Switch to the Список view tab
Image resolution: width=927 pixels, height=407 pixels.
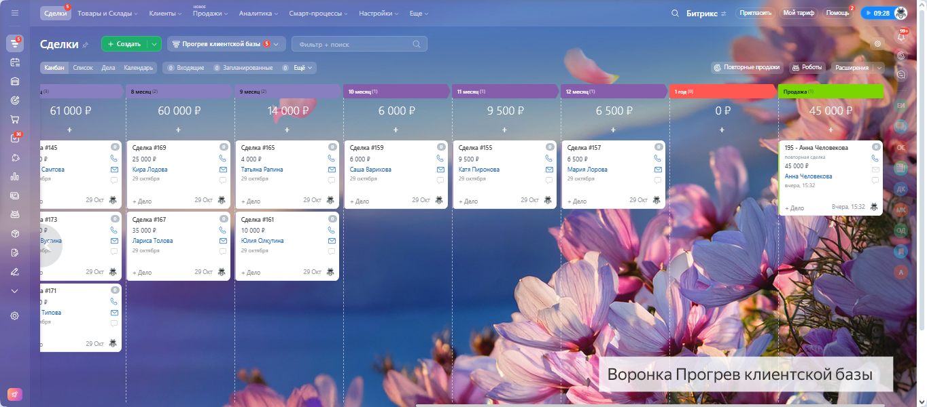click(83, 68)
